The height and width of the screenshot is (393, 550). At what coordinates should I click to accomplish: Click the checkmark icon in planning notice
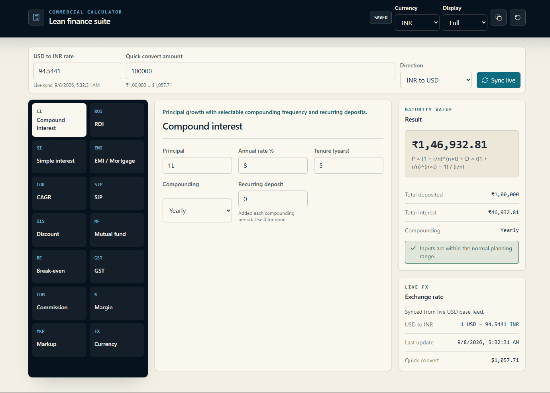click(x=413, y=248)
